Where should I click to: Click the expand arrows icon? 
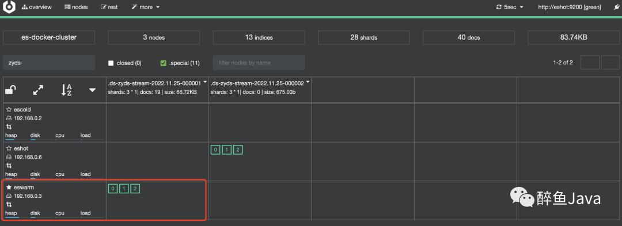click(x=38, y=90)
